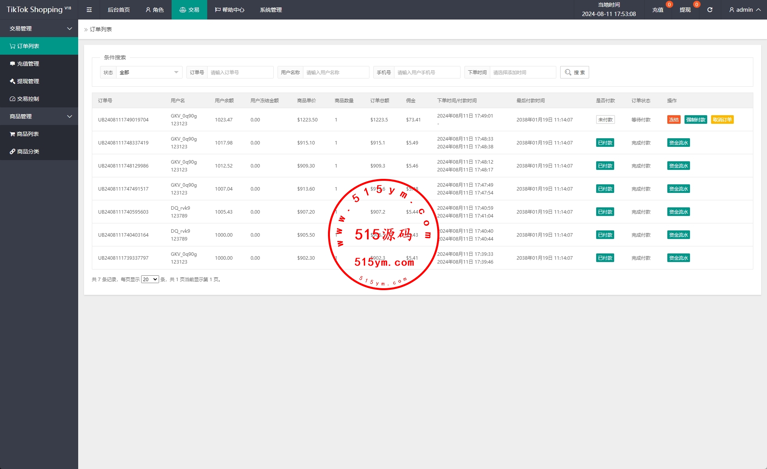Collapse the 商品管理 sidebar group
Image resolution: width=767 pixels, height=469 pixels.
click(70, 116)
